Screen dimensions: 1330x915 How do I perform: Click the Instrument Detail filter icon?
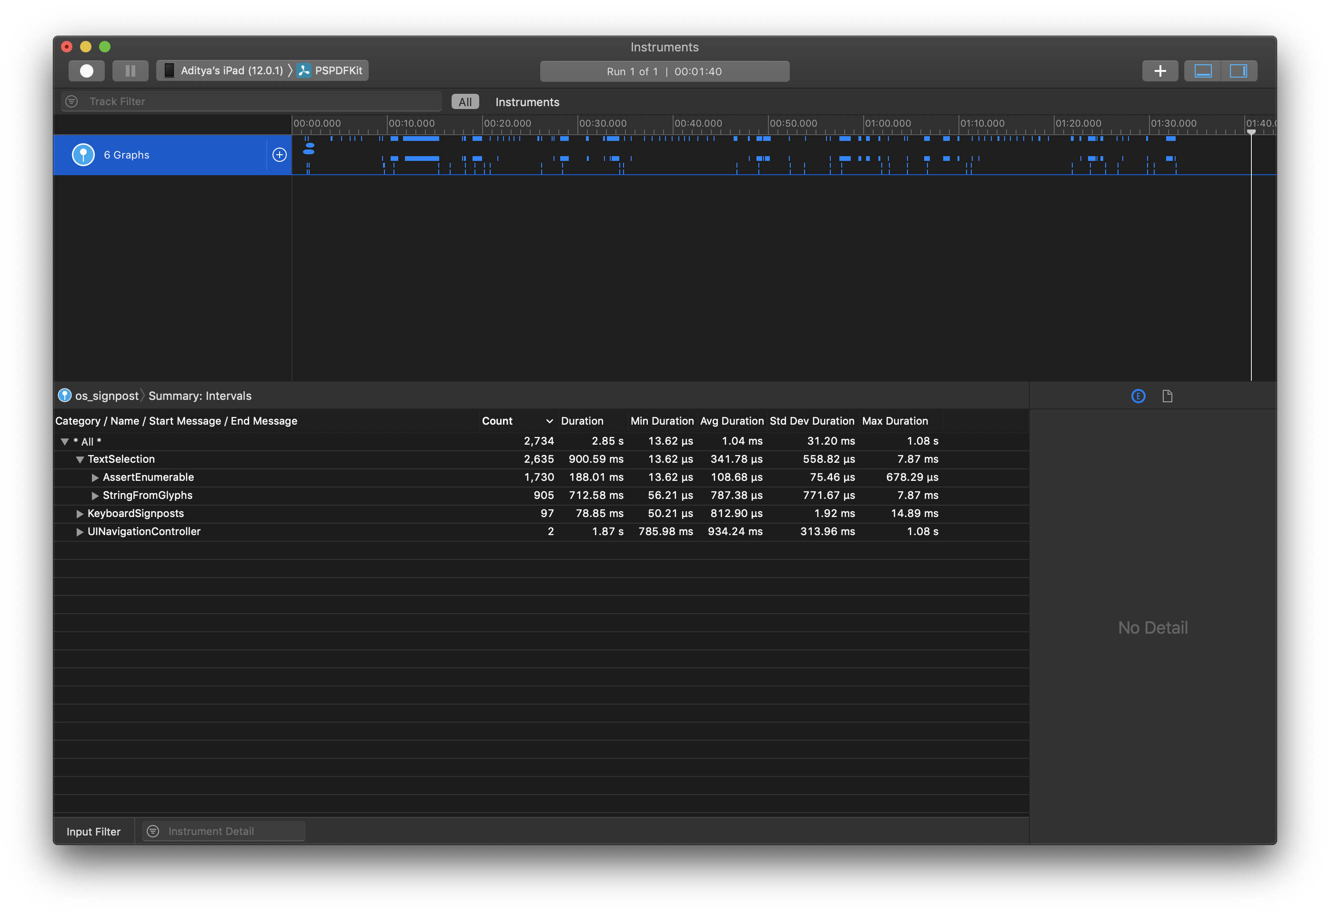point(153,831)
